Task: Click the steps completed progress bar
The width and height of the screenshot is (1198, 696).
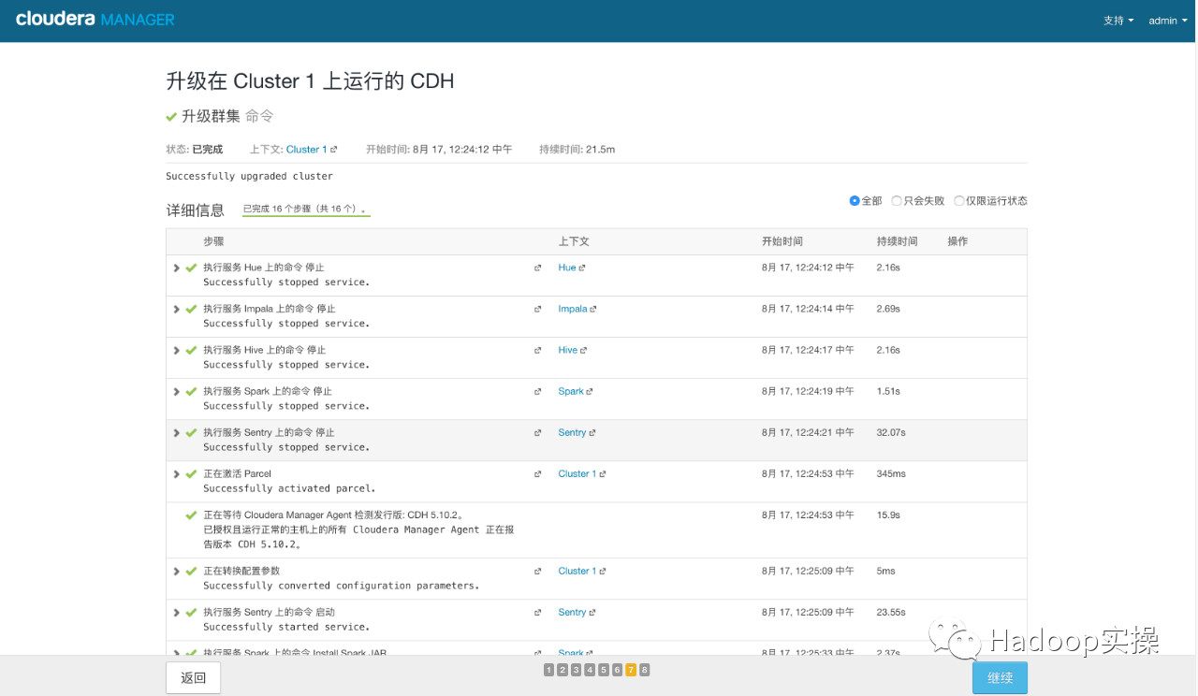Action: pos(306,210)
